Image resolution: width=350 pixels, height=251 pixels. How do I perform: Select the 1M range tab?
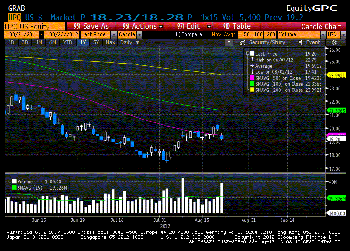(x=39, y=42)
